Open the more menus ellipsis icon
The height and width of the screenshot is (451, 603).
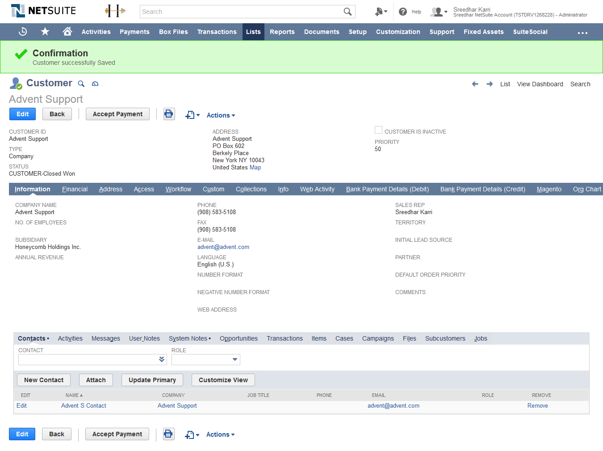(582, 33)
